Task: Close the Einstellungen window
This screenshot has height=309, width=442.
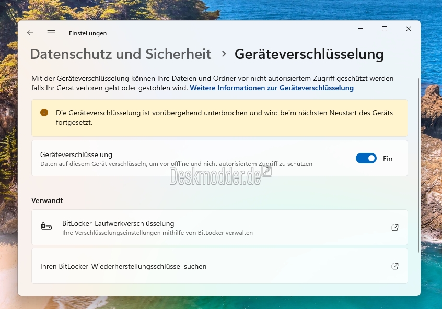Action: [408, 29]
